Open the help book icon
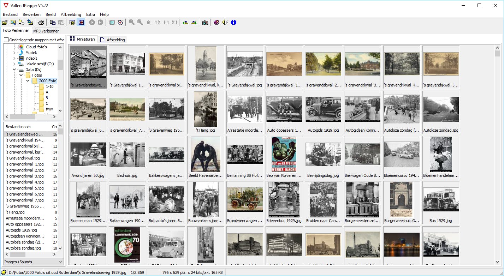Screen dimensions: 504x276 click(x=217, y=23)
